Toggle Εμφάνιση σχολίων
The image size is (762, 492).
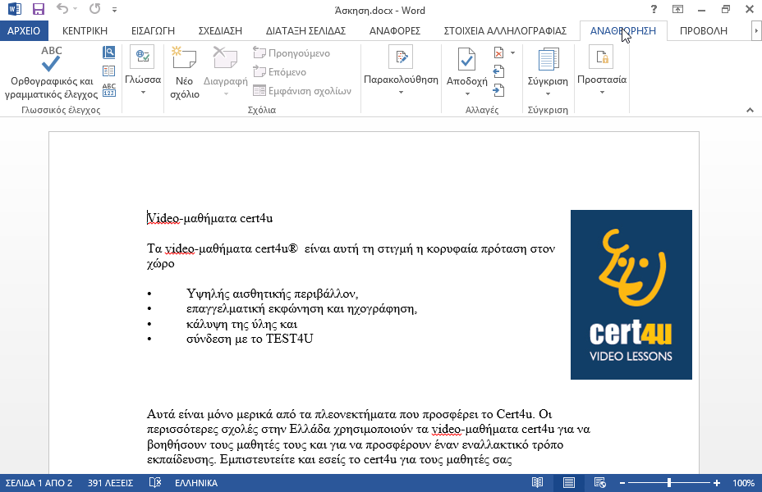(x=302, y=91)
